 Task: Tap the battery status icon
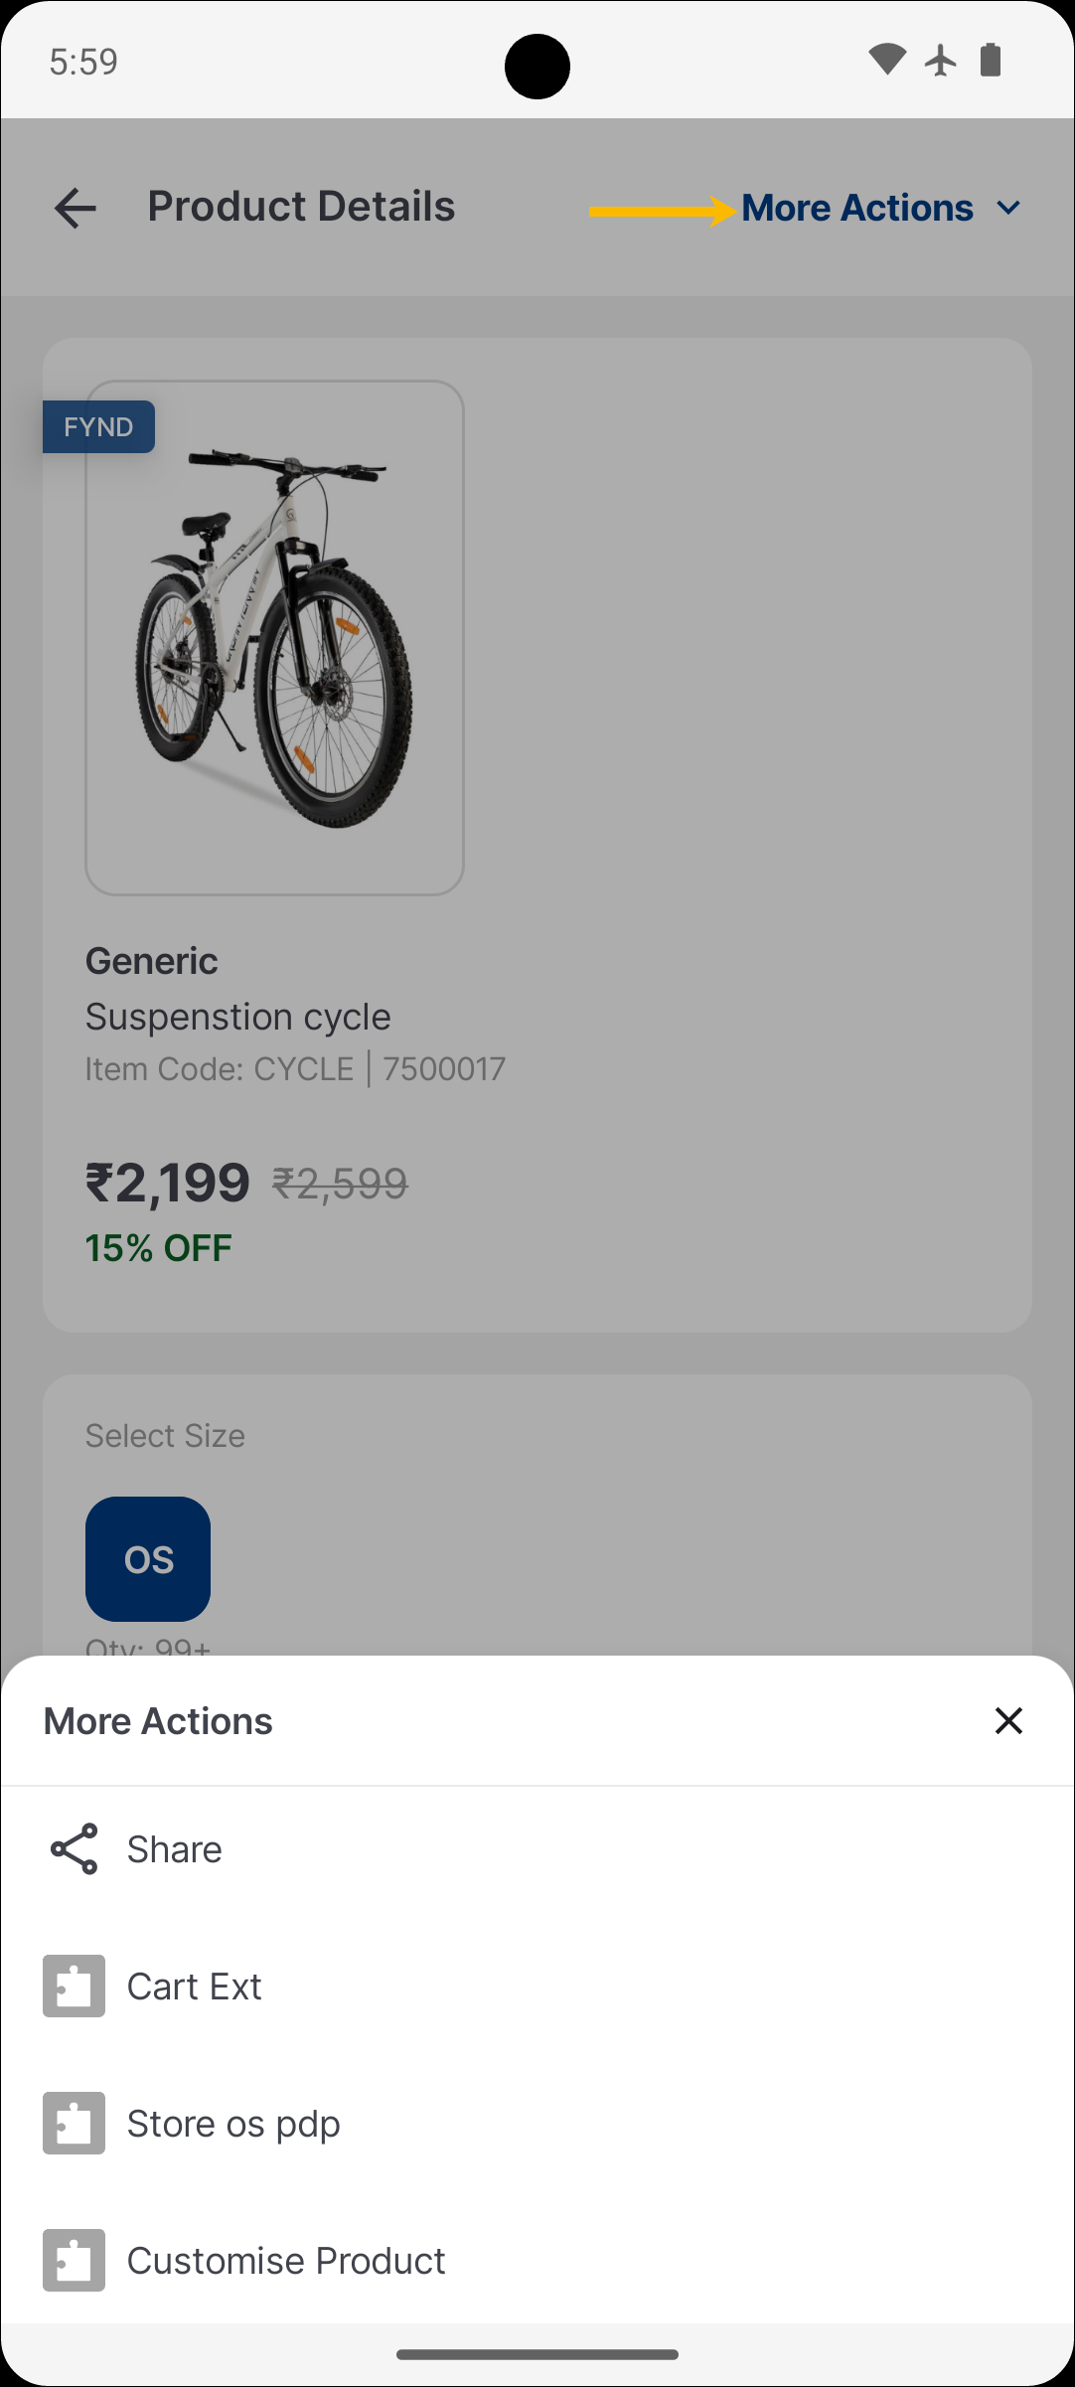tap(991, 61)
